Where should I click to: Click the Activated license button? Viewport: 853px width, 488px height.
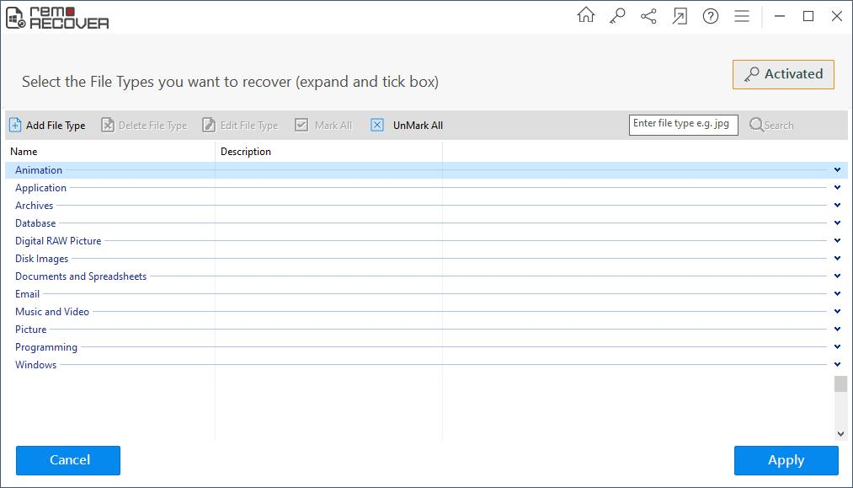coord(783,74)
